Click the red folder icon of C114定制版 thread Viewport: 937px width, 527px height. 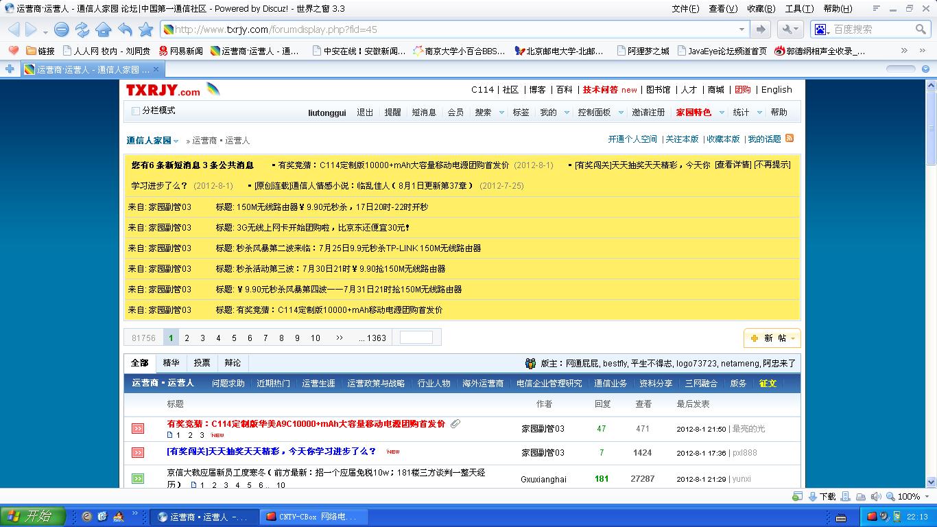click(138, 429)
